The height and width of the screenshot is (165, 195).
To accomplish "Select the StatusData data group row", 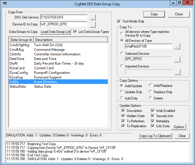I will [59, 87].
